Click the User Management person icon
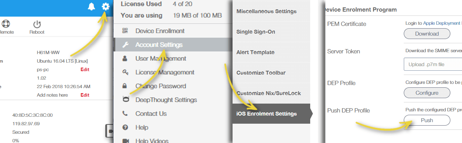 pos(125,58)
